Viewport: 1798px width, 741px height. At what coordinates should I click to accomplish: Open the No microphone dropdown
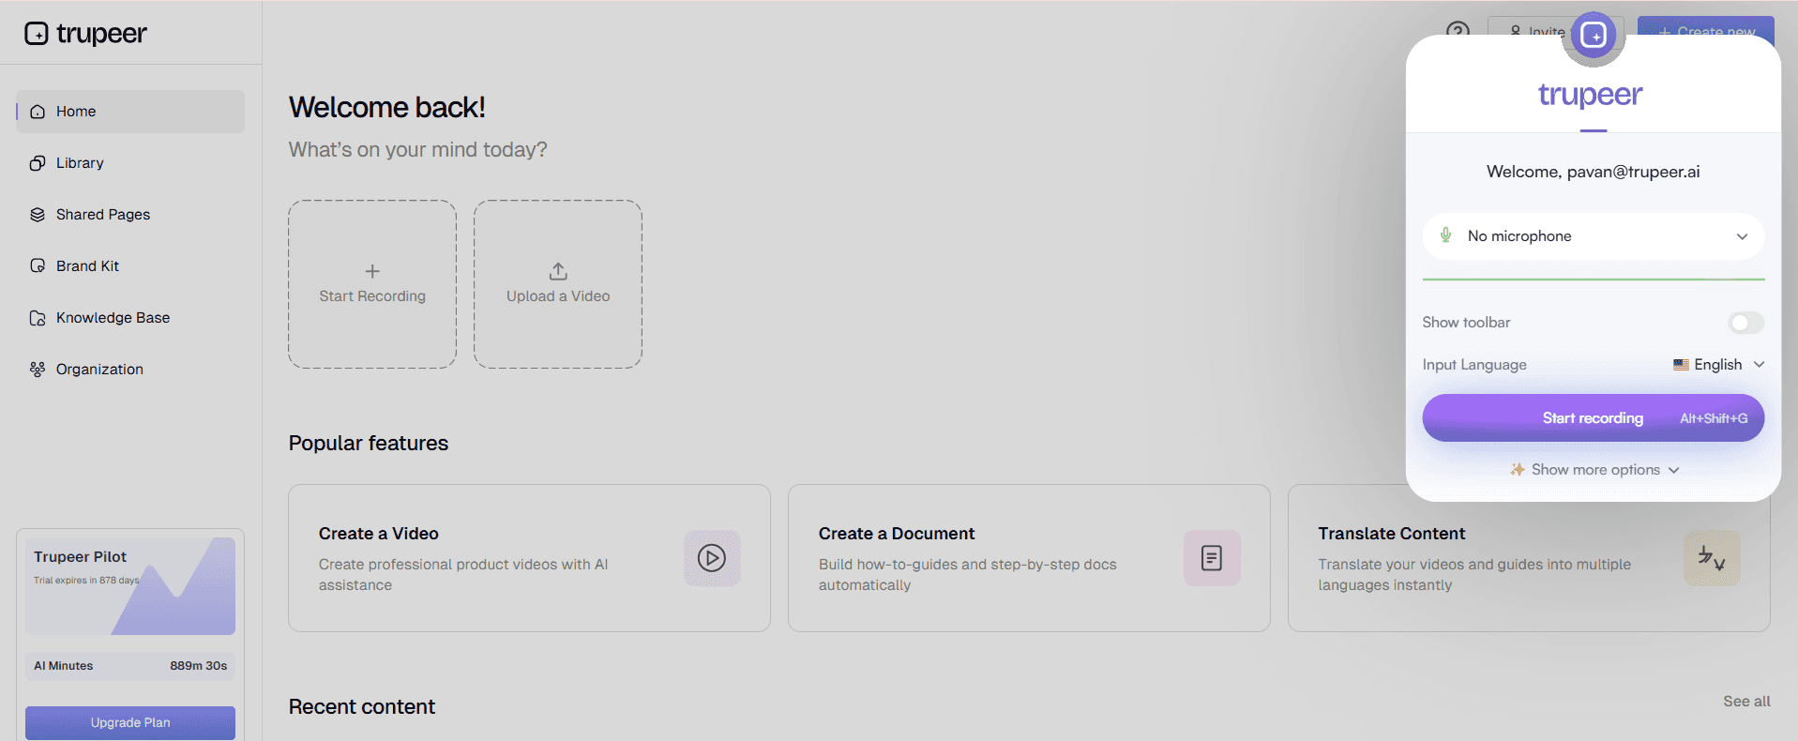[x=1594, y=236]
